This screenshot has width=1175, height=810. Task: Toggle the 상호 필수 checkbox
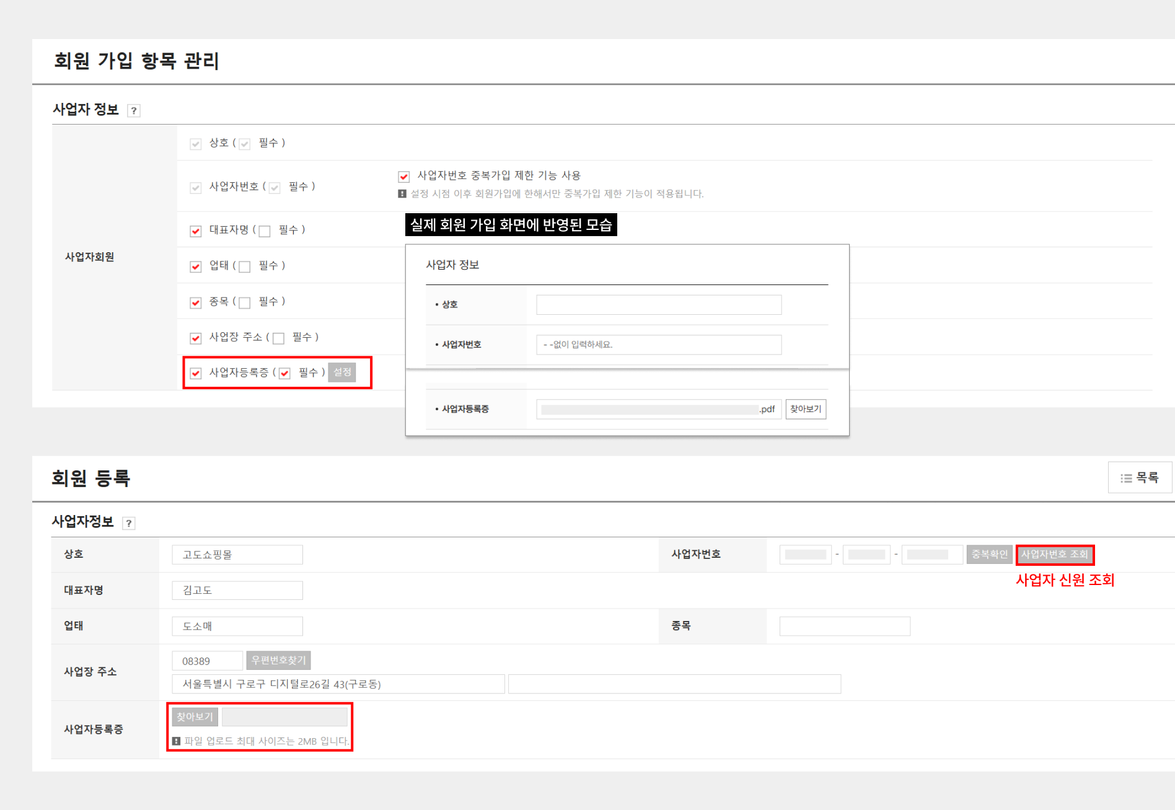click(x=245, y=144)
